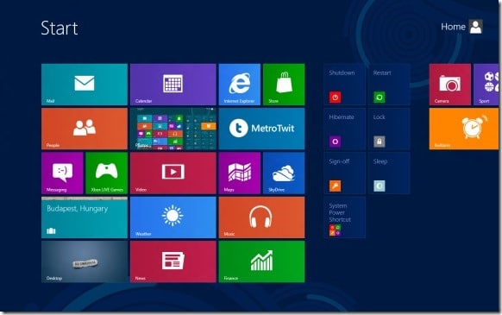Click the Sleep shortcut tile
This screenshot has width=502, height=315.
coord(389,173)
